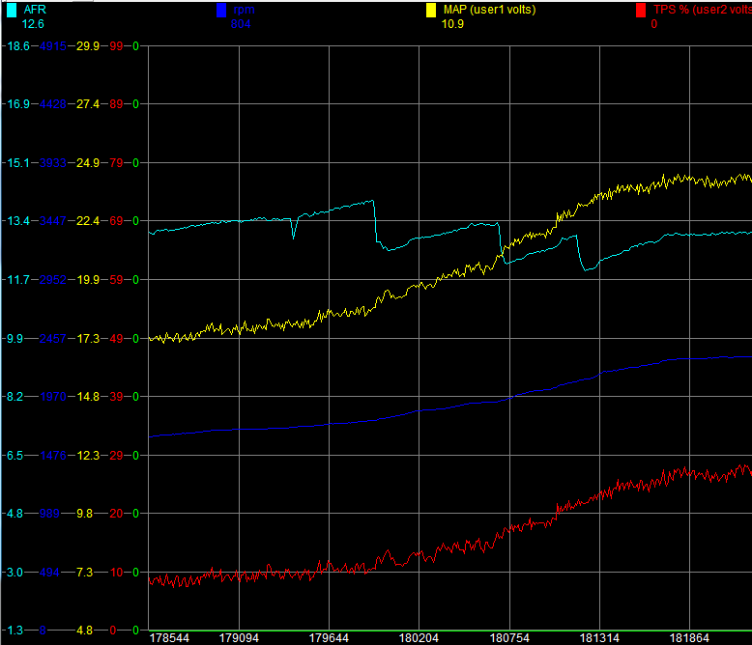Screen dimensions: 752x645
Task: Click the AFR reading 12.6
Action: point(33,24)
